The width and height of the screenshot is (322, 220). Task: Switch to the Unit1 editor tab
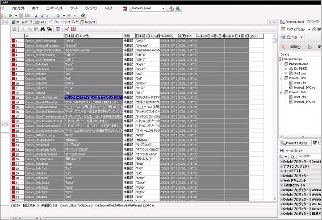[x=40, y=22]
